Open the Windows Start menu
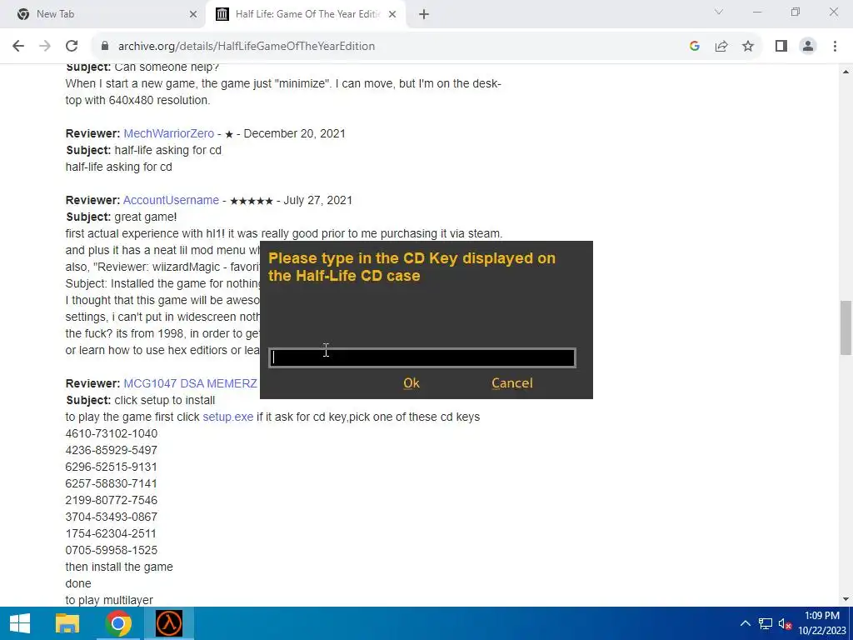This screenshot has width=853, height=640. tap(20, 623)
